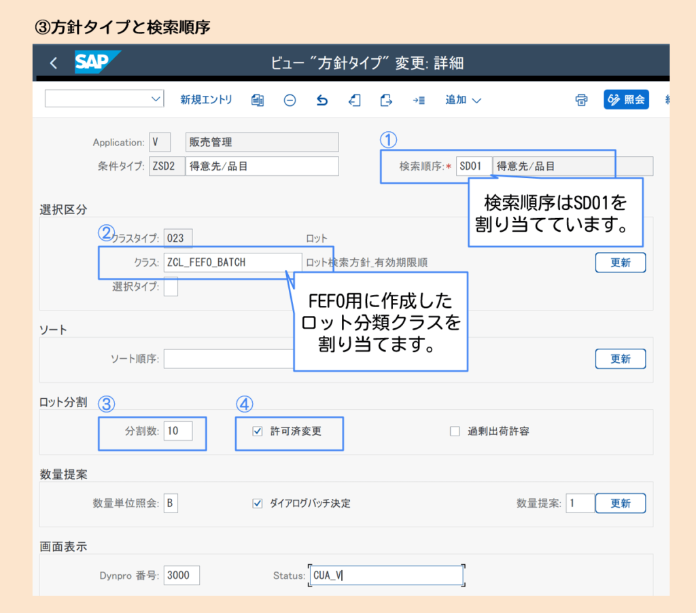Select the delete entry icon
This screenshot has height=613, width=696.
pyautogui.click(x=290, y=100)
